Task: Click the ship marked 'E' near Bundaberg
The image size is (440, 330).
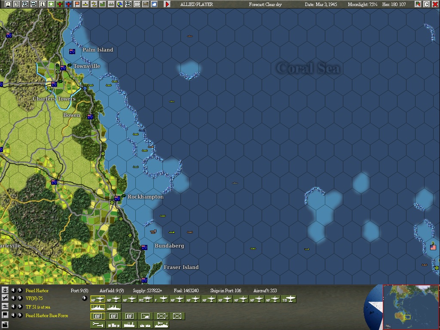Action: coord(153,232)
